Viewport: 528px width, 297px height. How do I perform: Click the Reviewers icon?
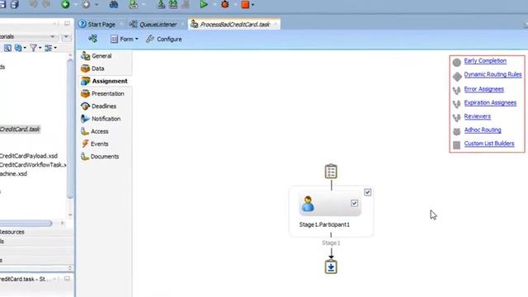point(456,117)
